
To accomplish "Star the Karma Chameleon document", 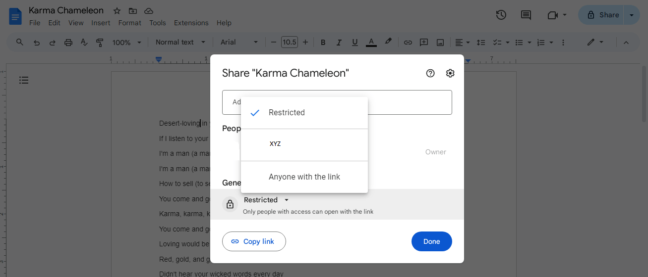I will (x=117, y=11).
